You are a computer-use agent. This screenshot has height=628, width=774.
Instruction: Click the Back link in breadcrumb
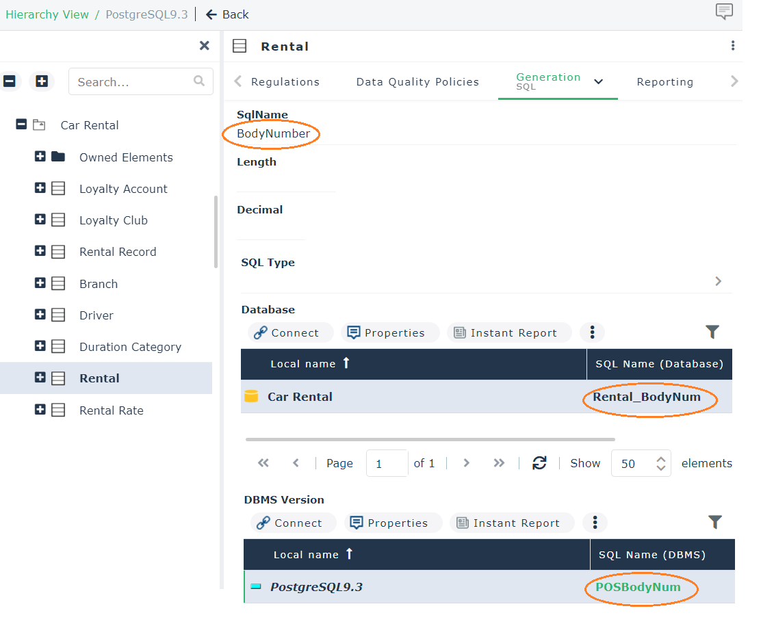227,14
